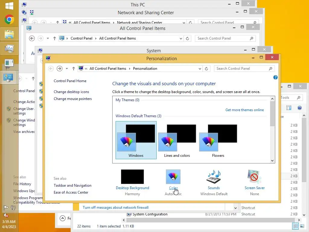Click muted volume tray icon
This screenshot has width=309, height=232.
pos(6,215)
